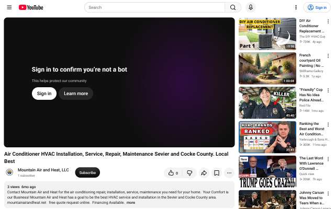Open French courtyard Oil Painting thumbnail
The width and height of the screenshot is (335, 209).
[x=267, y=68]
